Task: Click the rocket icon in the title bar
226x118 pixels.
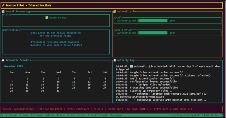Action: click(x=3, y=5)
